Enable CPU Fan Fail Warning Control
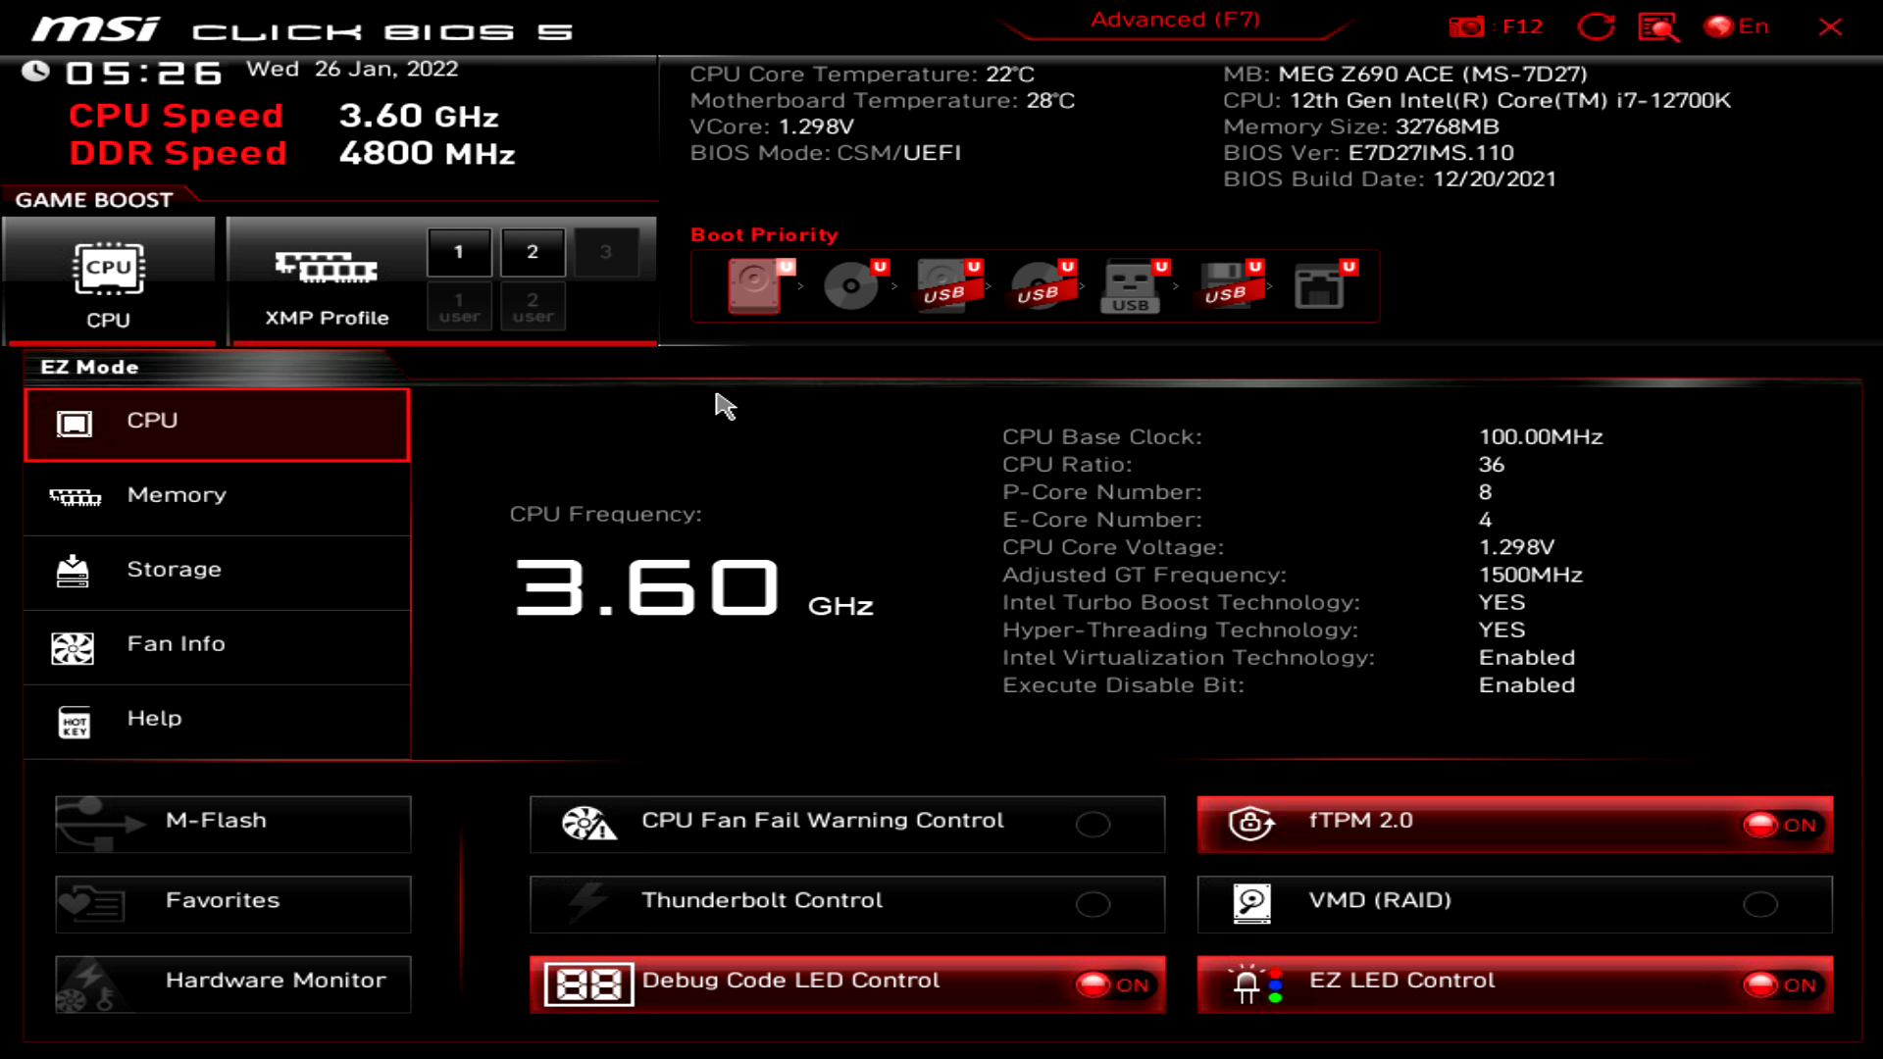 click(1093, 825)
